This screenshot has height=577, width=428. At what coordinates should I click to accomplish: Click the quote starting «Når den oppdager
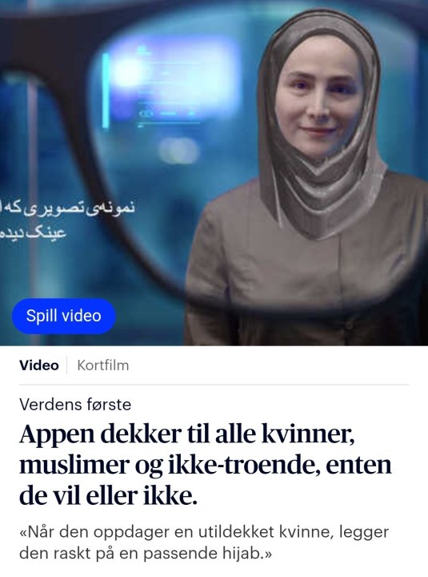click(x=204, y=543)
